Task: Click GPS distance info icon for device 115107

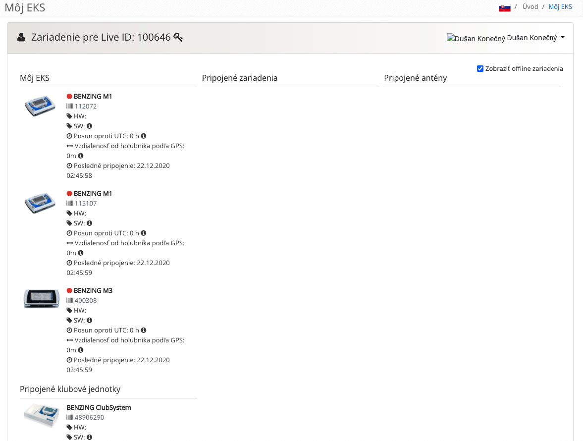Action: [81, 253]
